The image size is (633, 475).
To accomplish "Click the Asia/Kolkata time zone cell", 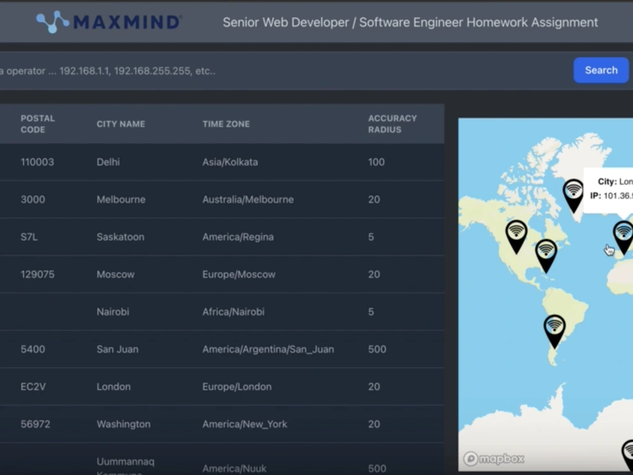I will (x=230, y=162).
